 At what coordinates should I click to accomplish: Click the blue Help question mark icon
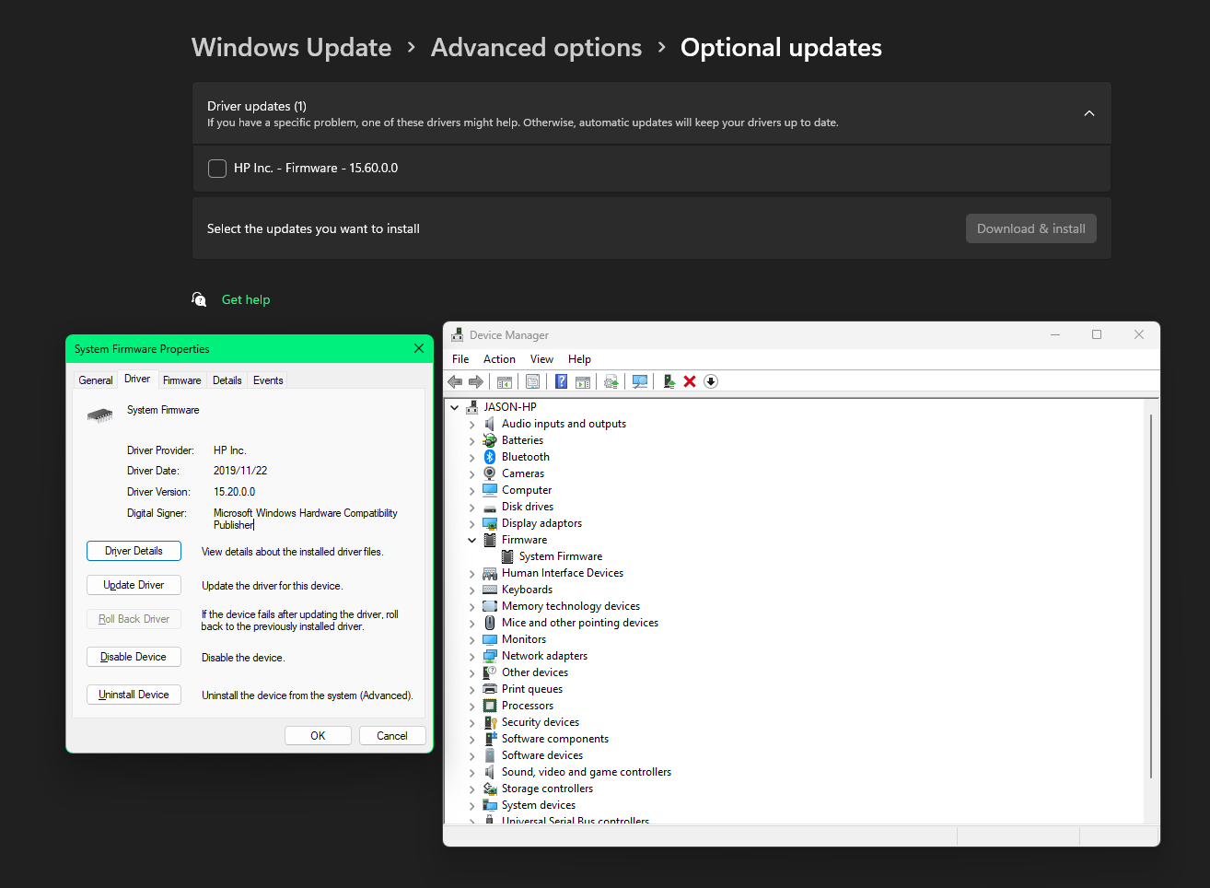pyautogui.click(x=561, y=381)
